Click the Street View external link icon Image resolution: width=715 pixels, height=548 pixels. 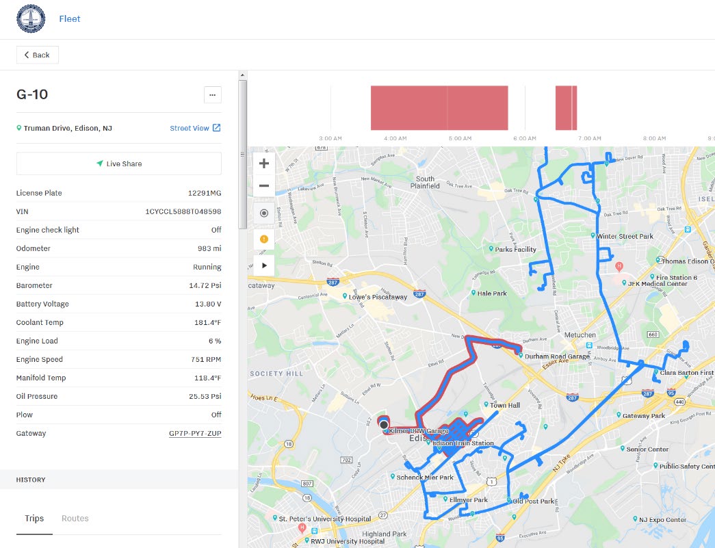(217, 128)
